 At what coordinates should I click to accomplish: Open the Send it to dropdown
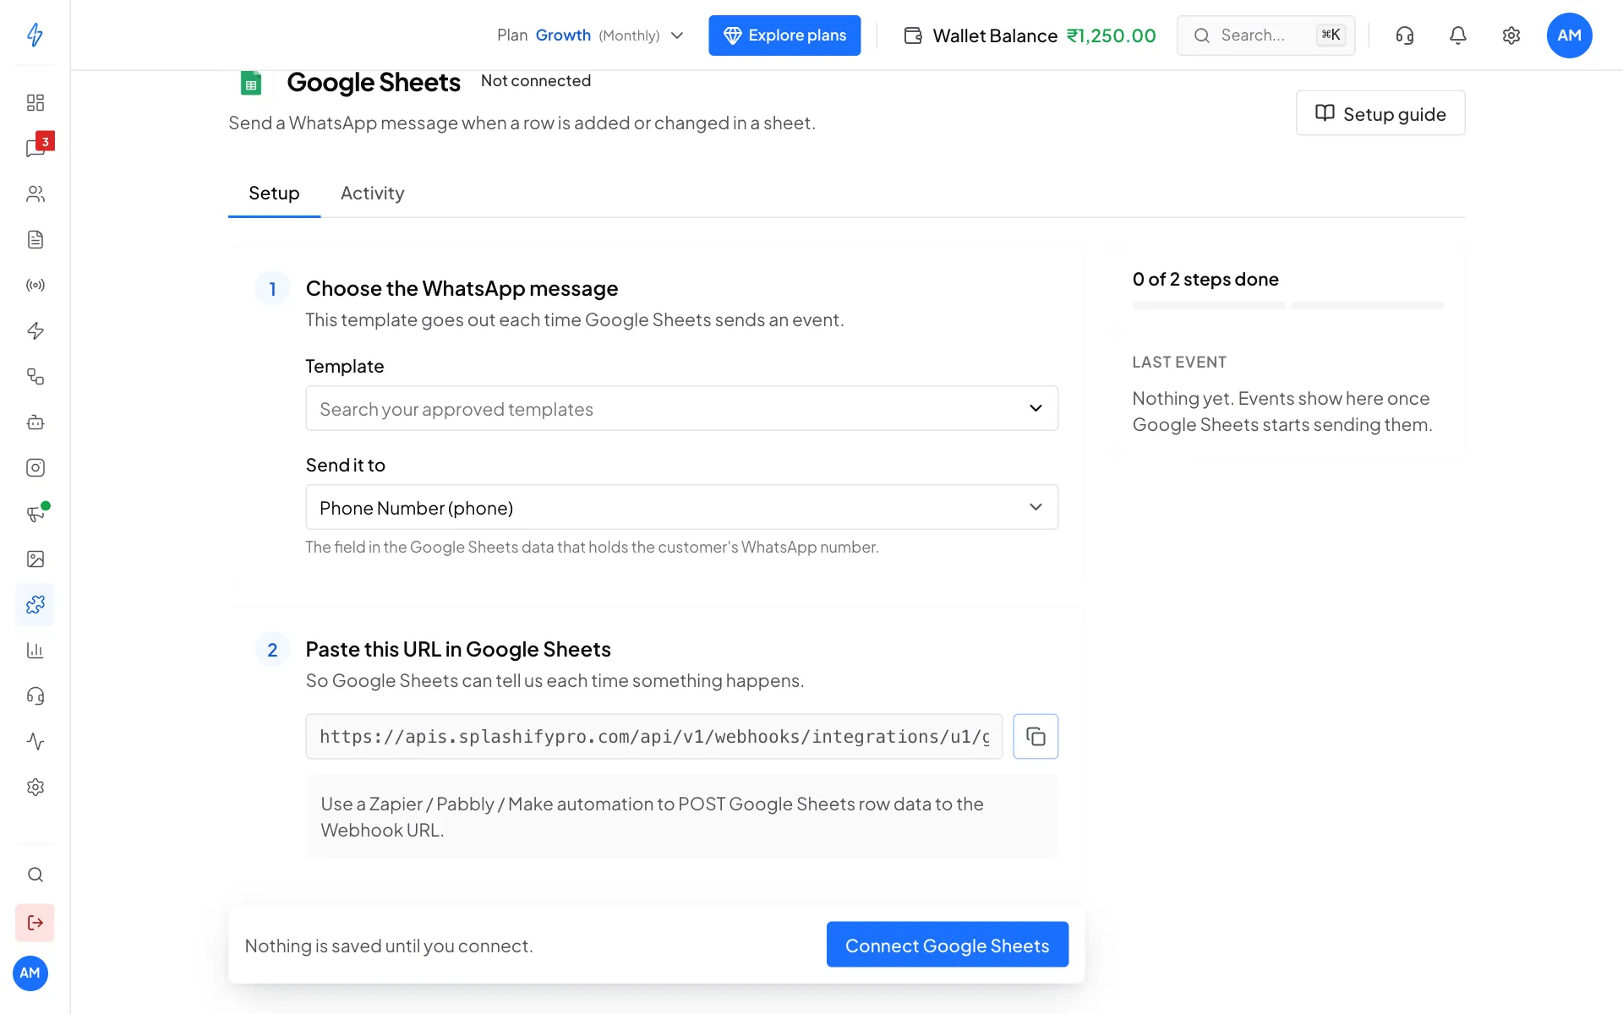pos(681,507)
